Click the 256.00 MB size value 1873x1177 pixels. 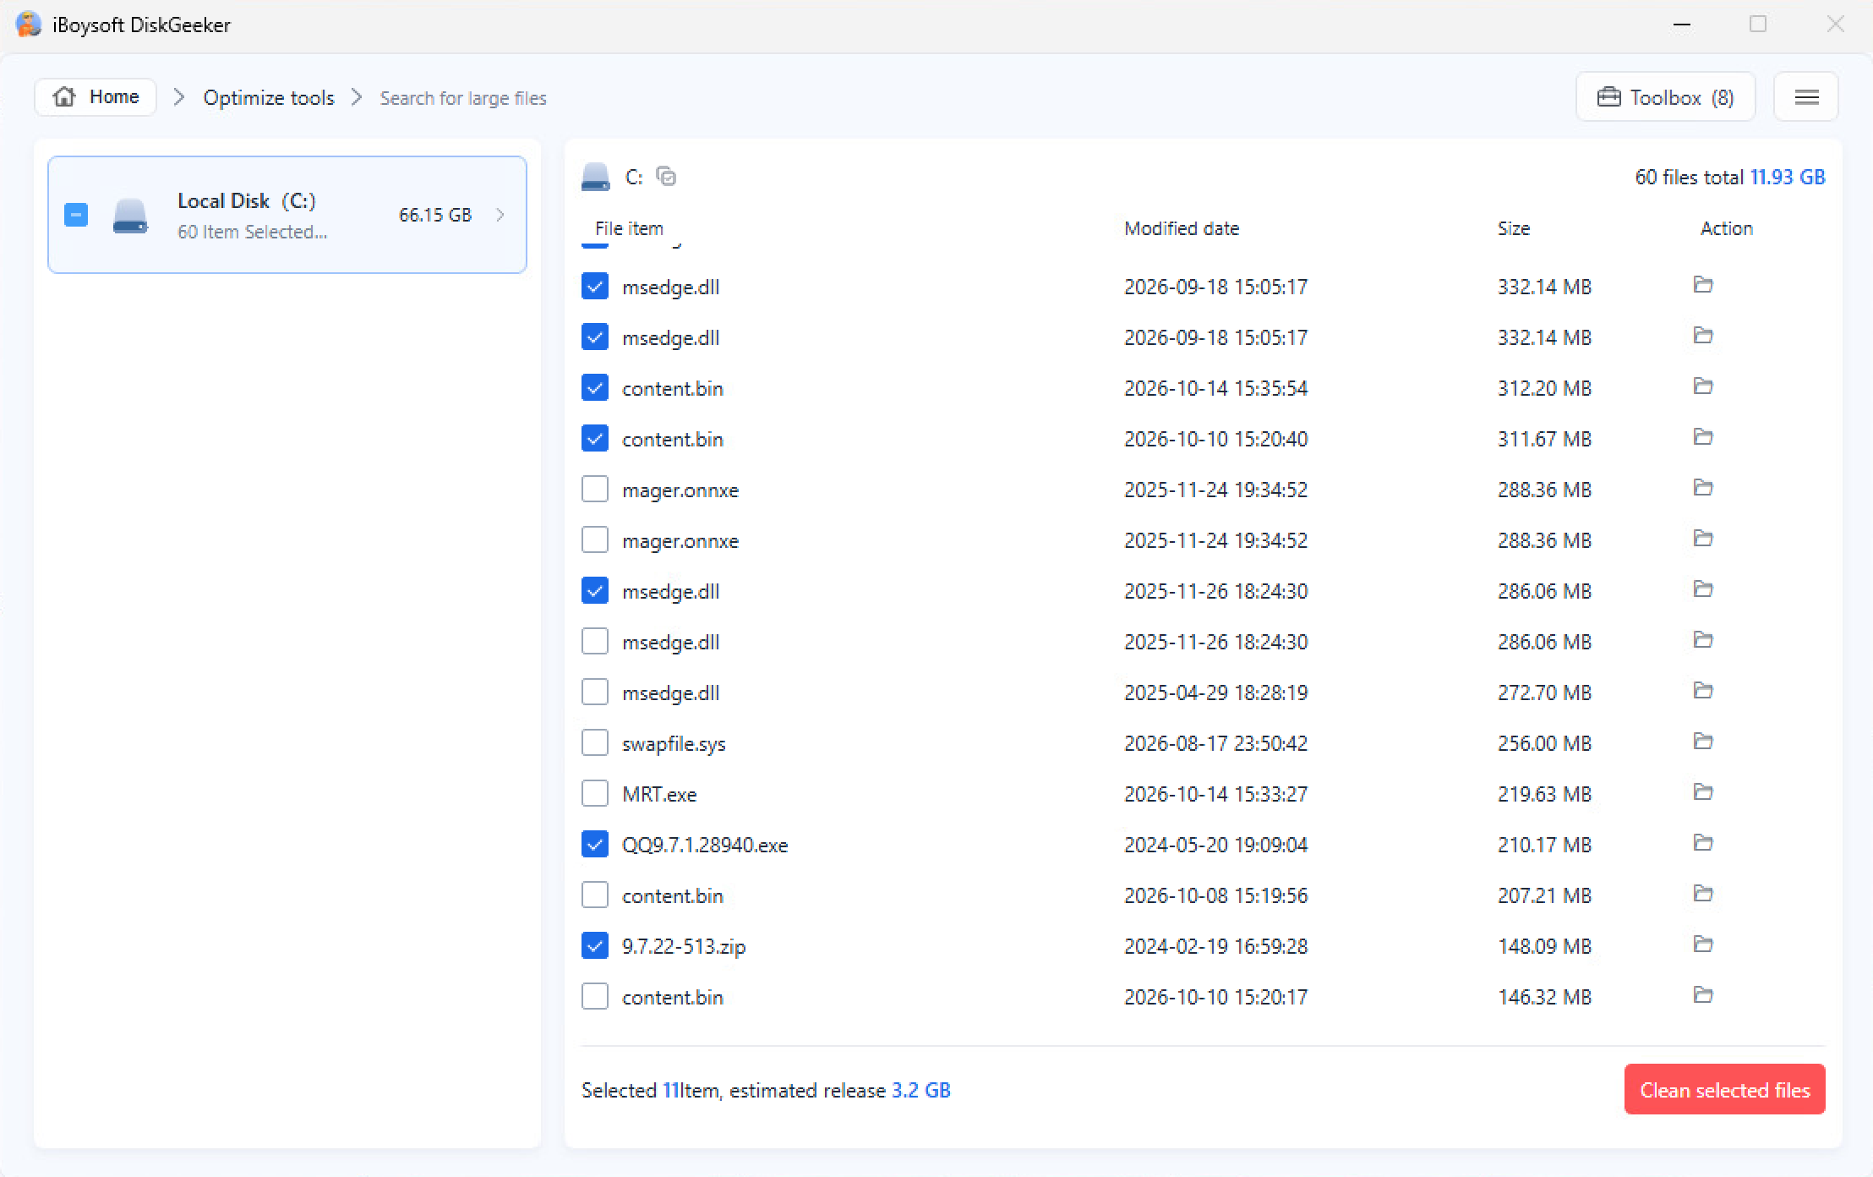[x=1544, y=744]
